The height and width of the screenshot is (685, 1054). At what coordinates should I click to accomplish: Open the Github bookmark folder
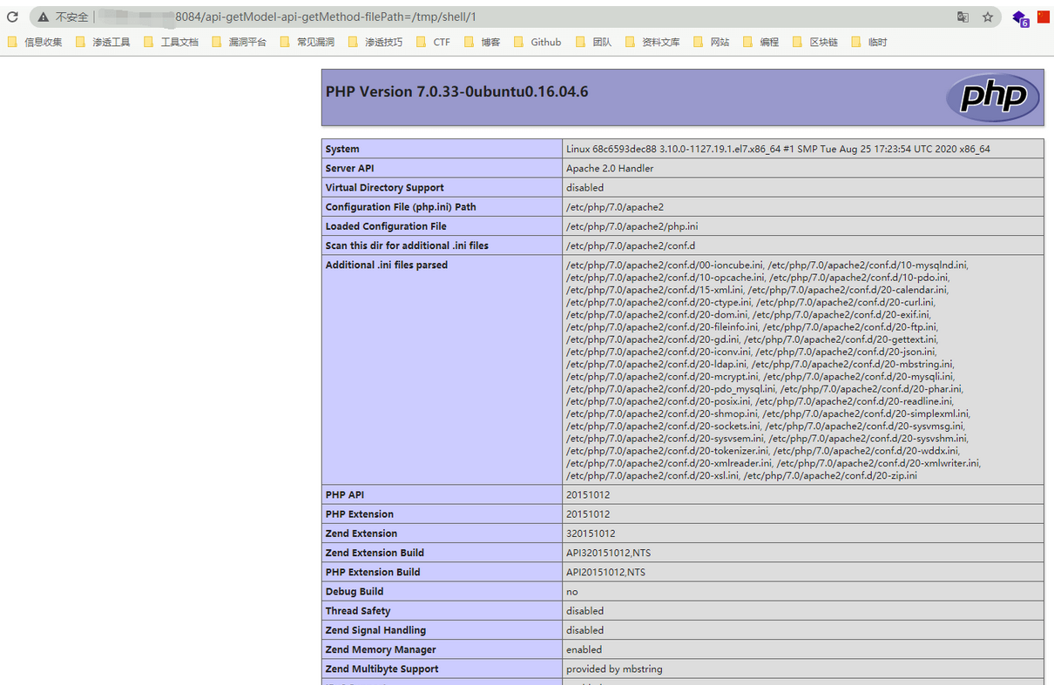tap(537, 42)
